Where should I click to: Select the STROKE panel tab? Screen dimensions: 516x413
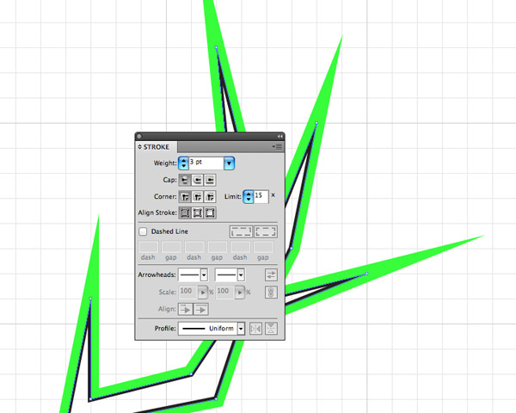pos(157,147)
